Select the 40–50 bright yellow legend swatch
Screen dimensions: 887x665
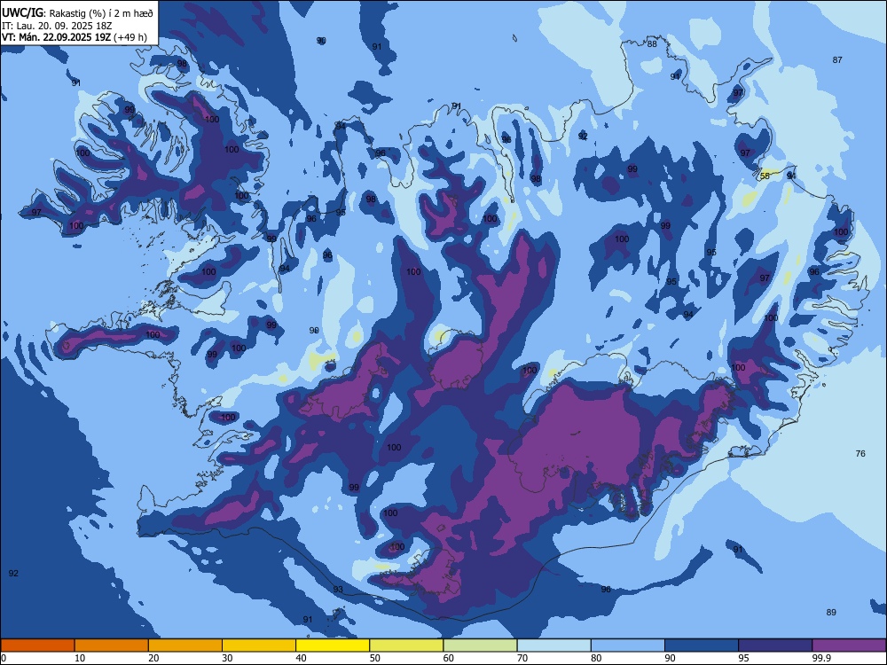(x=333, y=645)
